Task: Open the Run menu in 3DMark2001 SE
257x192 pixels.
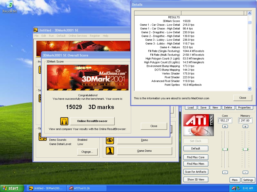Action: (51, 36)
